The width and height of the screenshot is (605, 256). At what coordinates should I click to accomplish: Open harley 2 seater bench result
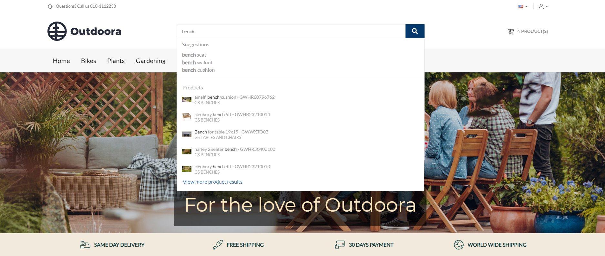coord(235,149)
